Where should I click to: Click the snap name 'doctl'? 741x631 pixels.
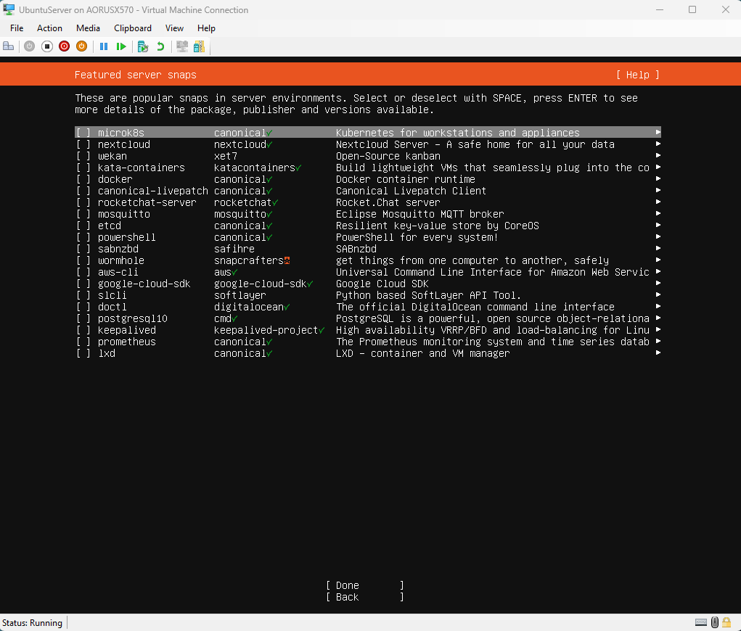click(112, 307)
